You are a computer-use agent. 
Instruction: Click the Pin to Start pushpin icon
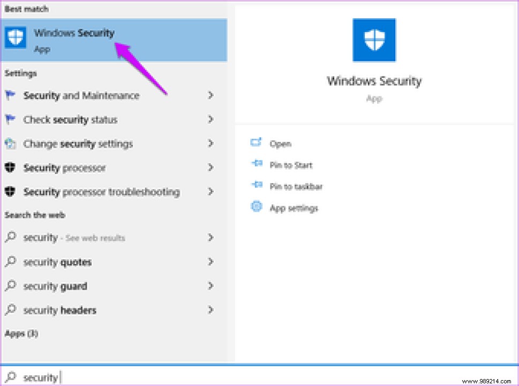[x=256, y=164]
